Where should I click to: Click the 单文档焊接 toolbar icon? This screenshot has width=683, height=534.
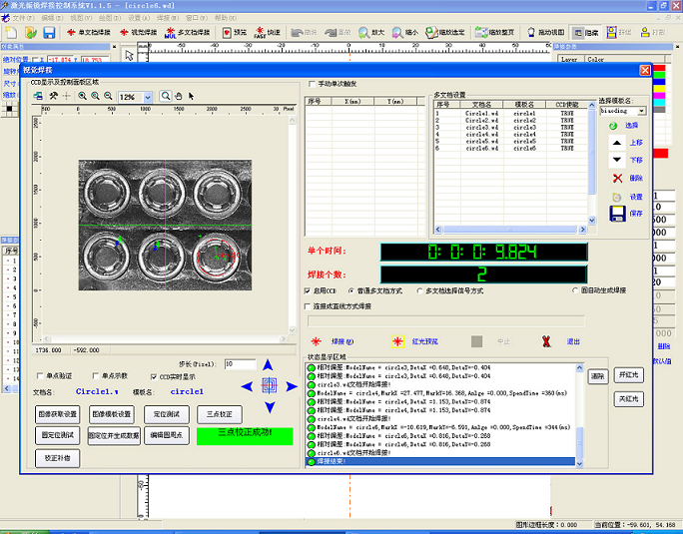[71, 33]
